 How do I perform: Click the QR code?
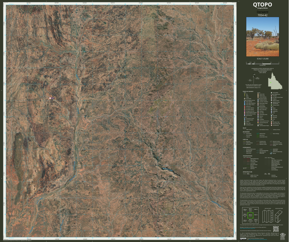click(276, 229)
